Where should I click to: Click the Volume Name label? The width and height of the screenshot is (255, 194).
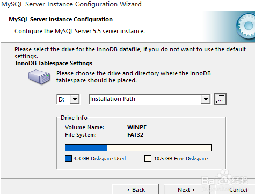(x=84, y=127)
